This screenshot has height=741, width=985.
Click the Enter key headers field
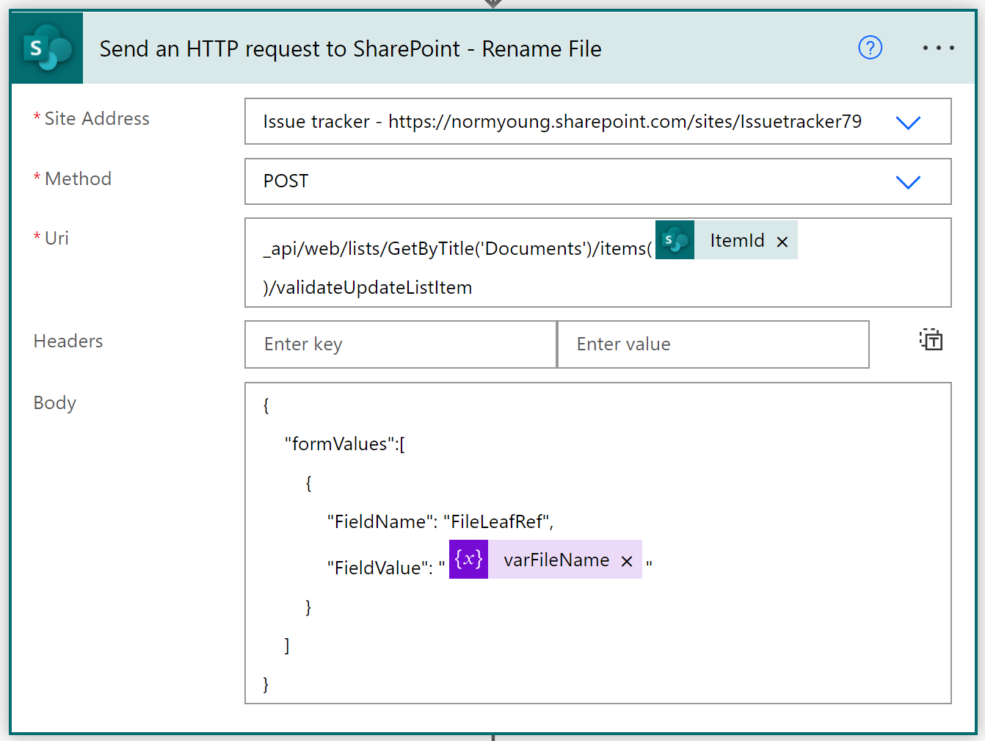point(400,344)
